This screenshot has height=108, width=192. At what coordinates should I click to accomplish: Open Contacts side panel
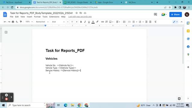click(x=188, y=47)
